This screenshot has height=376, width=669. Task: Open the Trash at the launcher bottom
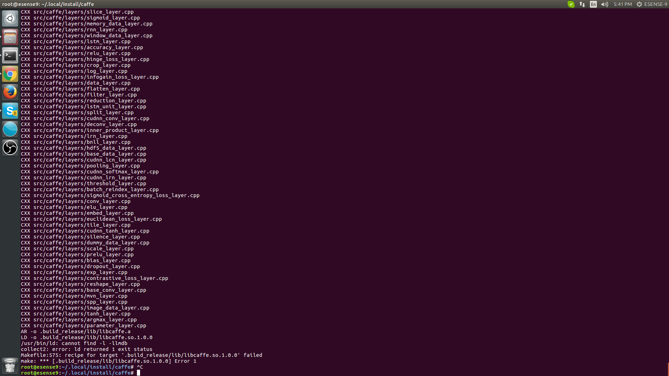pos(10,366)
